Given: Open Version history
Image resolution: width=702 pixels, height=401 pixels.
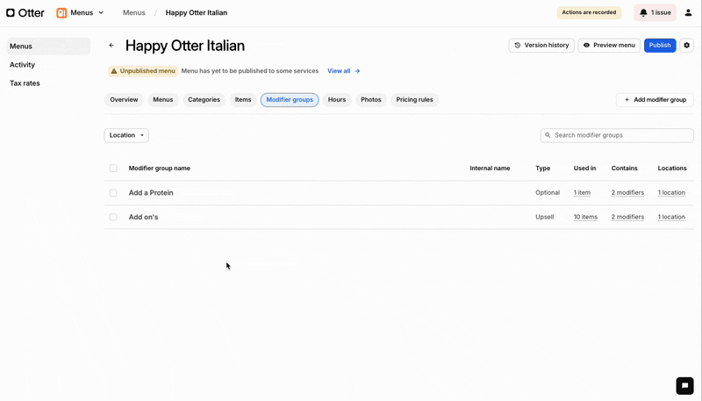Looking at the screenshot, I should pyautogui.click(x=541, y=46).
